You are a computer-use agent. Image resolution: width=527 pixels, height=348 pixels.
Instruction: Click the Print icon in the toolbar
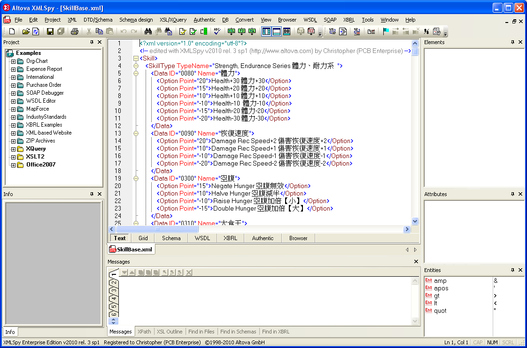click(74, 31)
